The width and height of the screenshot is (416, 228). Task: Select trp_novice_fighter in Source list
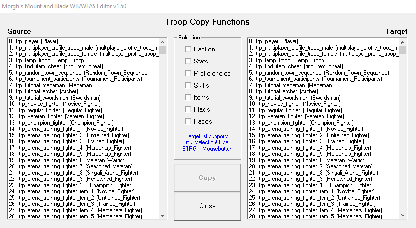[83, 104]
